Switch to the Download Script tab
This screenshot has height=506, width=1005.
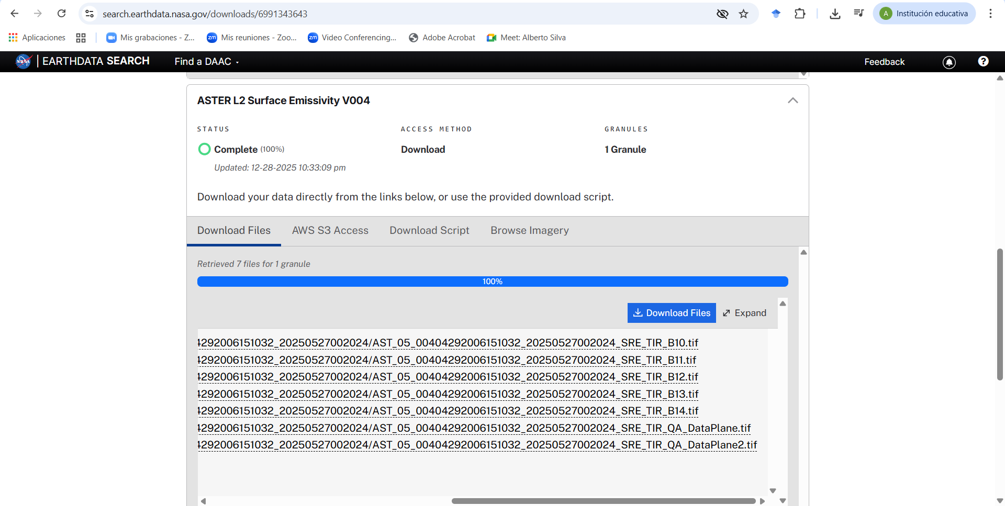point(429,231)
